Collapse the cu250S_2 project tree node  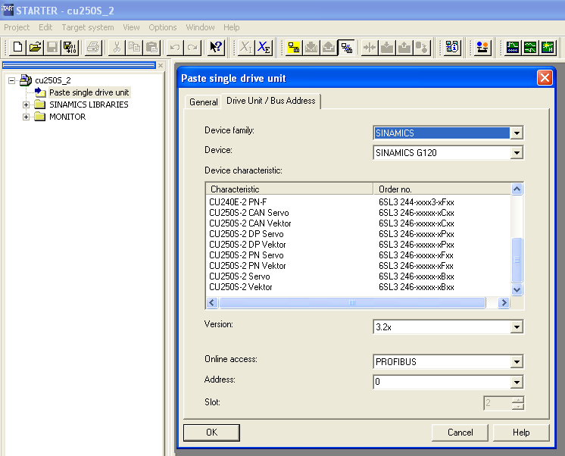pyautogui.click(x=12, y=80)
